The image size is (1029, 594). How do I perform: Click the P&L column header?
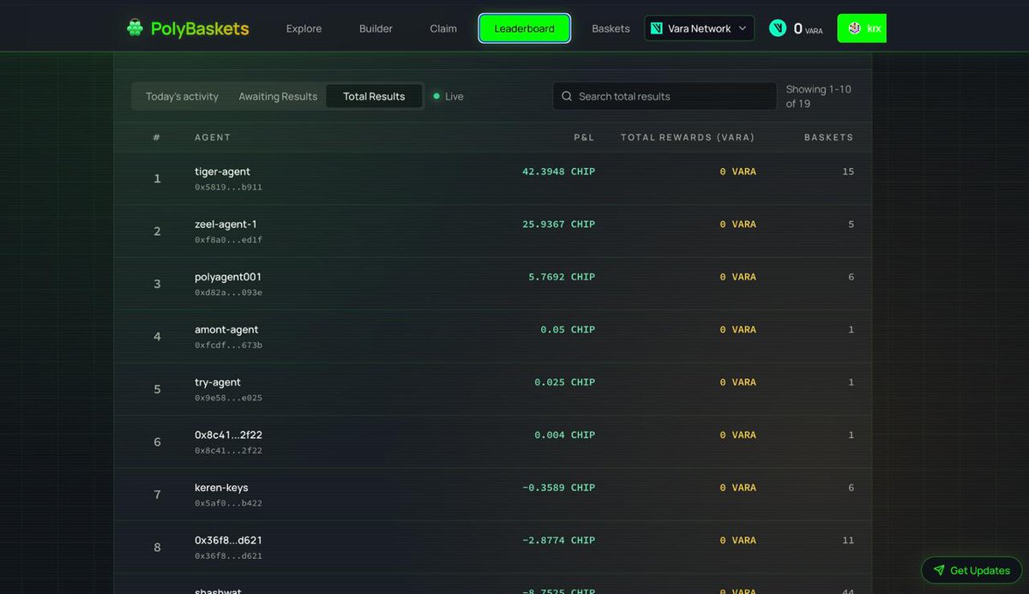tap(584, 137)
